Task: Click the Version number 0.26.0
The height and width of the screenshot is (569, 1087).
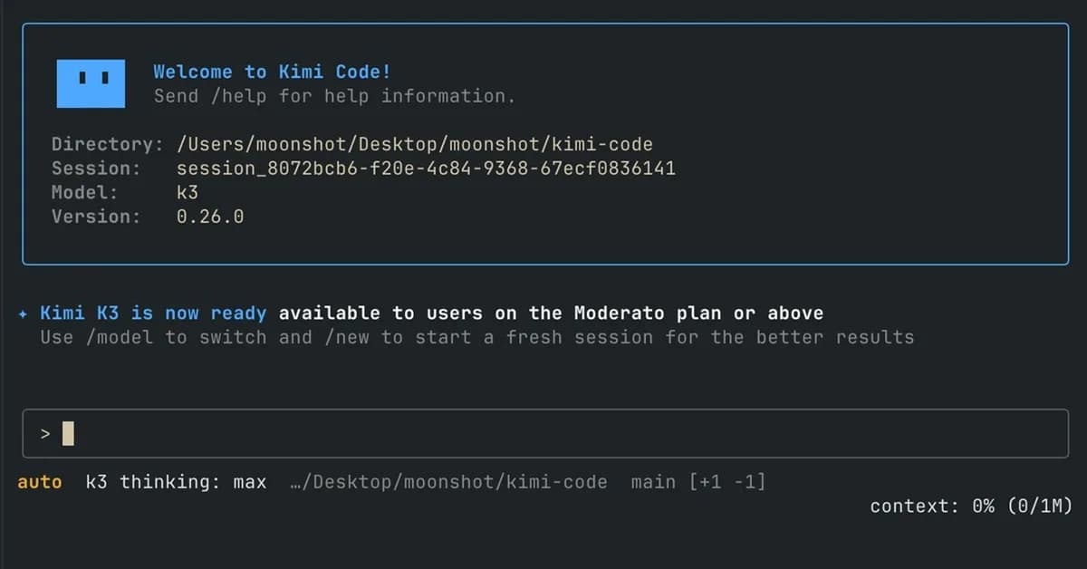Action: tap(210, 217)
